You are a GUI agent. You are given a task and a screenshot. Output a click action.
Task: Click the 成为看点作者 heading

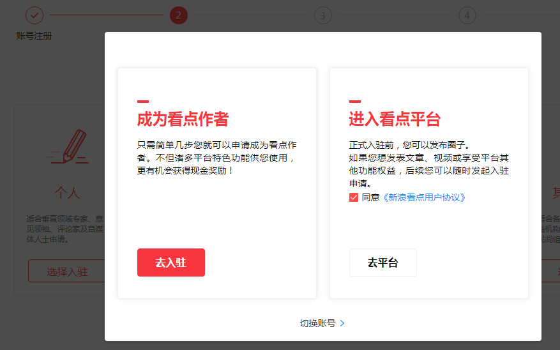pyautogui.click(x=183, y=119)
